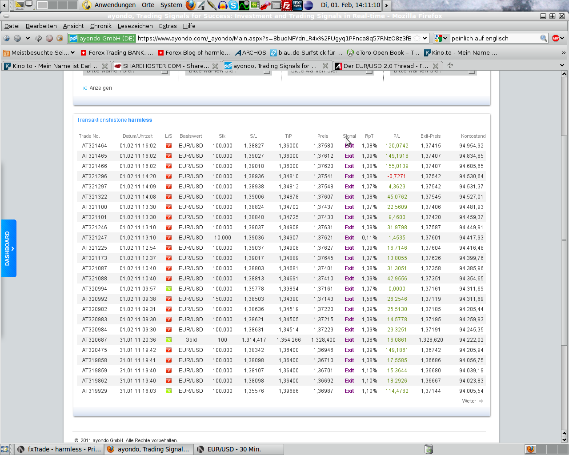Switch to the fxTrade - harmless taskbar window
The height and width of the screenshot is (455, 569).
[60, 449]
